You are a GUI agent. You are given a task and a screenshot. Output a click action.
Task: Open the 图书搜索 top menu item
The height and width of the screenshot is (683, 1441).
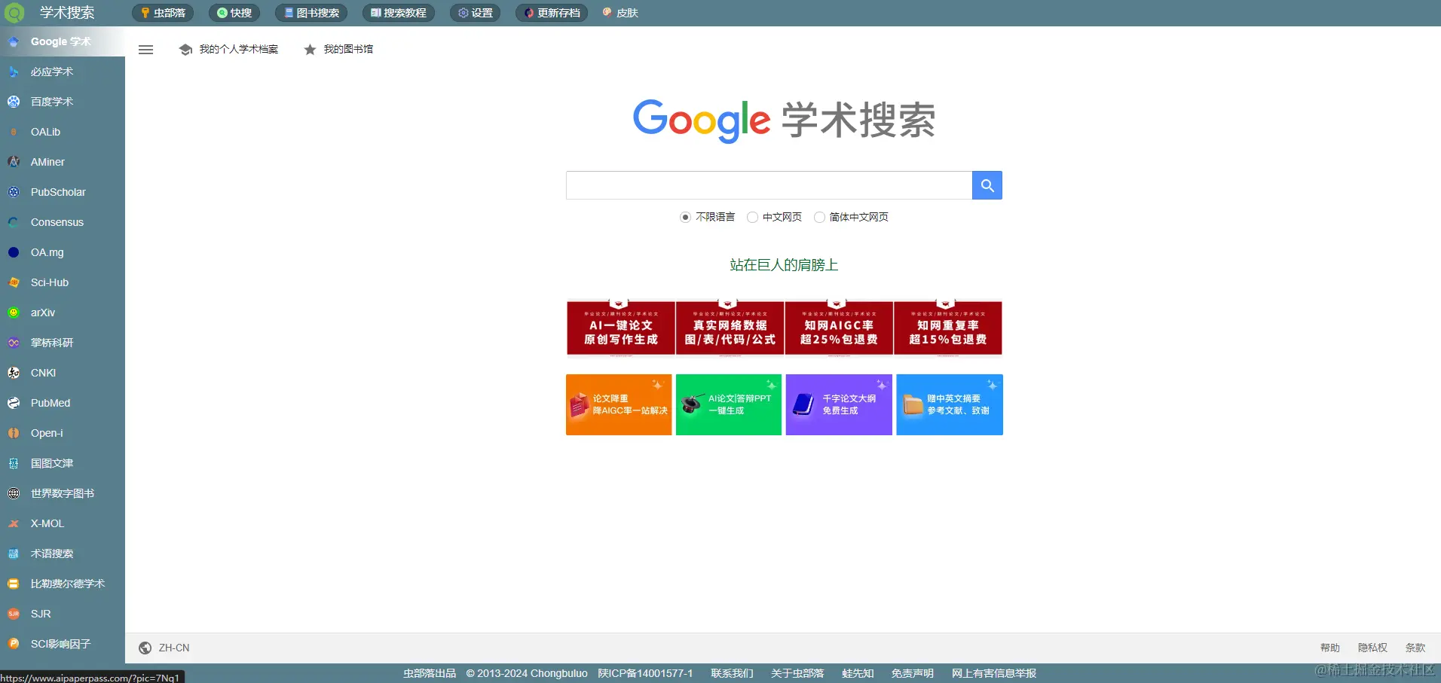coord(311,13)
